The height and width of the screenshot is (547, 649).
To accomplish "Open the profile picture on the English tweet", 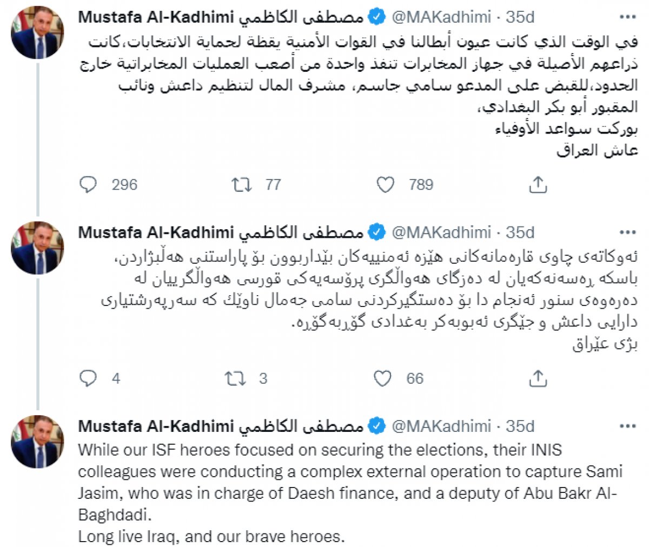I will 38,442.
